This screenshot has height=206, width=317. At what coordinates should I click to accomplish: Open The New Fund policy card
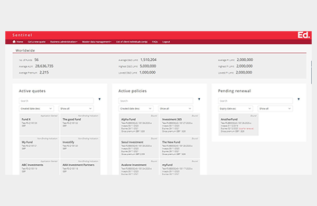pyautogui.click(x=180, y=147)
